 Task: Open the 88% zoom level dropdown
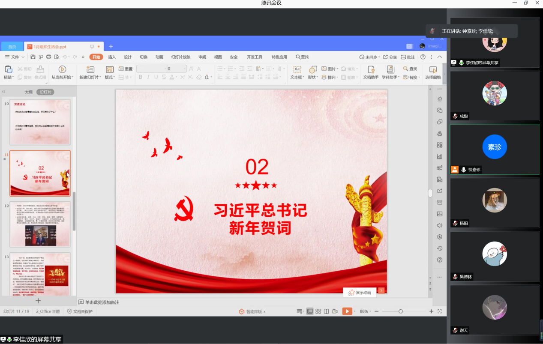(366, 311)
